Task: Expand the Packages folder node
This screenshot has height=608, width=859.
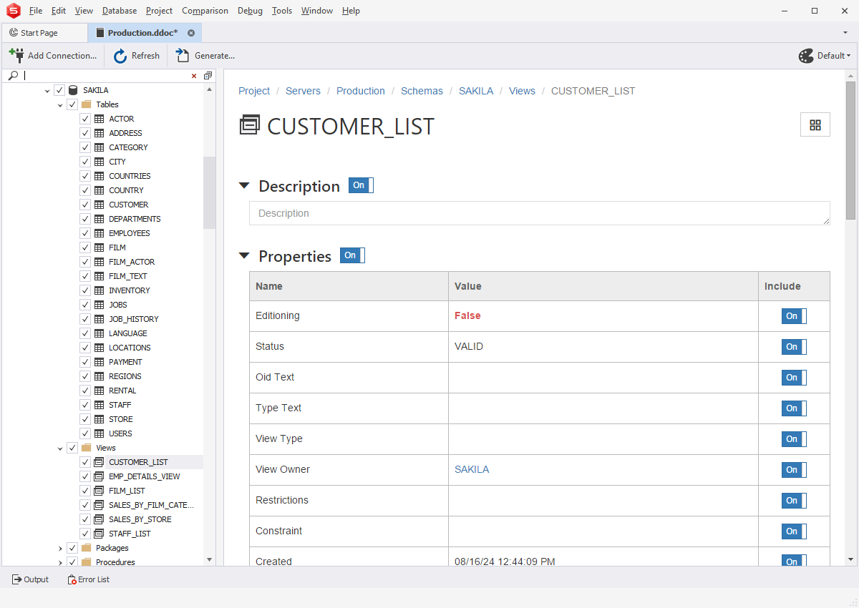Action: tap(60, 548)
